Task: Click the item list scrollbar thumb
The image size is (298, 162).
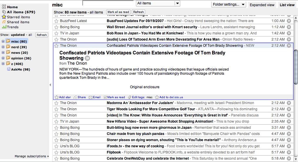Action: pos(296,67)
